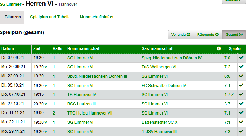Image resolution: width=246 pixels, height=137 pixels.
Task: Click checkmark for TTC Helga Hannover VII match
Action: pos(242,113)
